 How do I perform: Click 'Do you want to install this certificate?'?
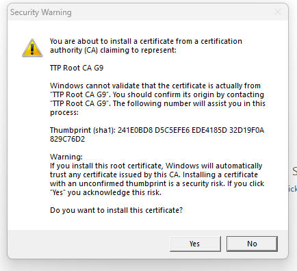tap(116, 210)
